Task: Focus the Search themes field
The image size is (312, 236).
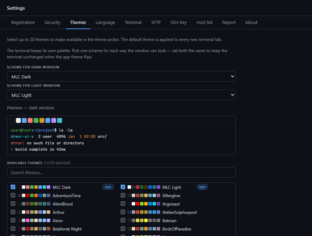Action: point(121,172)
